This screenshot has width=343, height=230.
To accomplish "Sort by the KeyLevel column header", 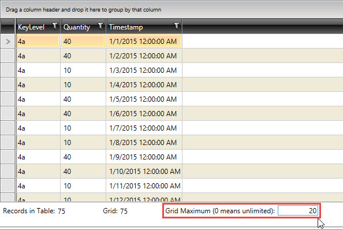I will click(x=31, y=27).
